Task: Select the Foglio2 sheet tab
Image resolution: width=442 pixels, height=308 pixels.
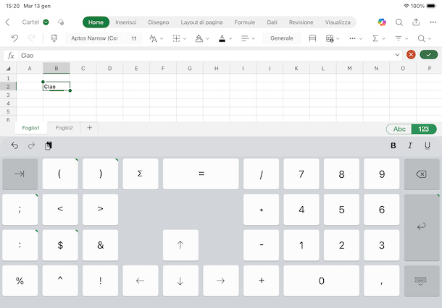Action: (x=64, y=128)
